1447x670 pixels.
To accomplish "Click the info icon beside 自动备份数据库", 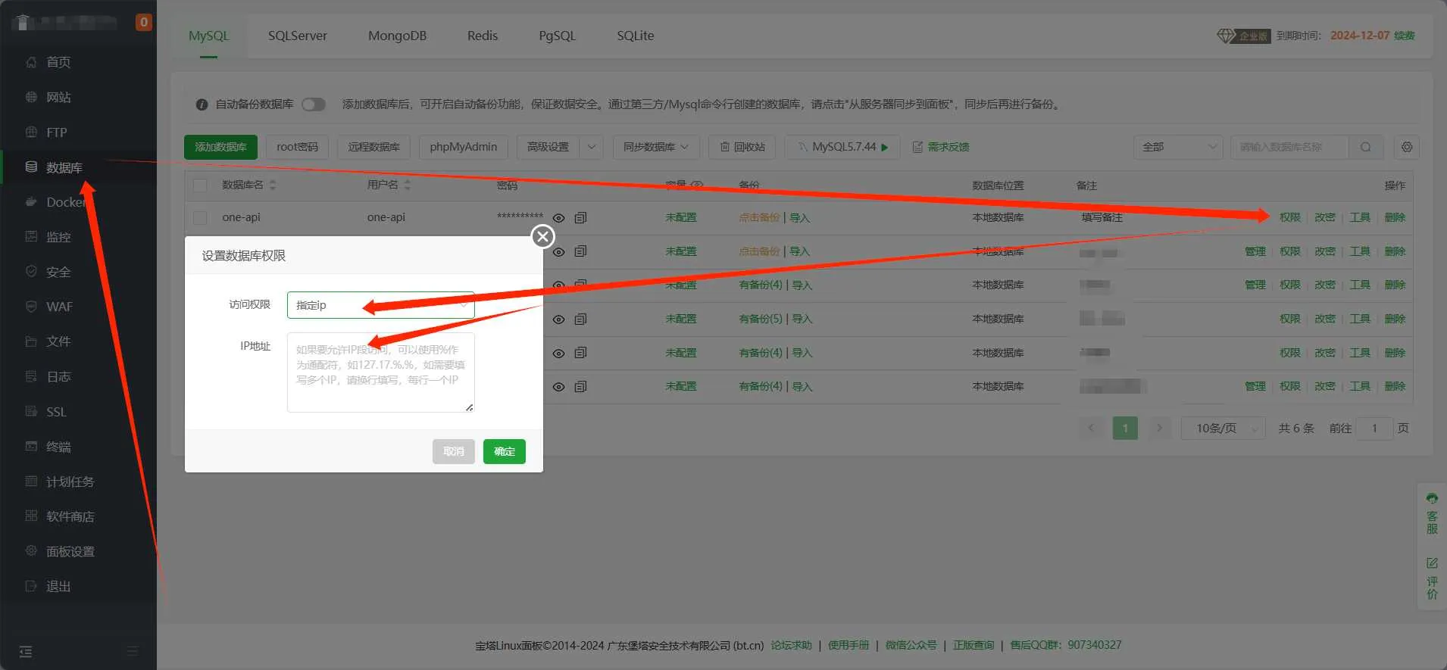I will (202, 104).
